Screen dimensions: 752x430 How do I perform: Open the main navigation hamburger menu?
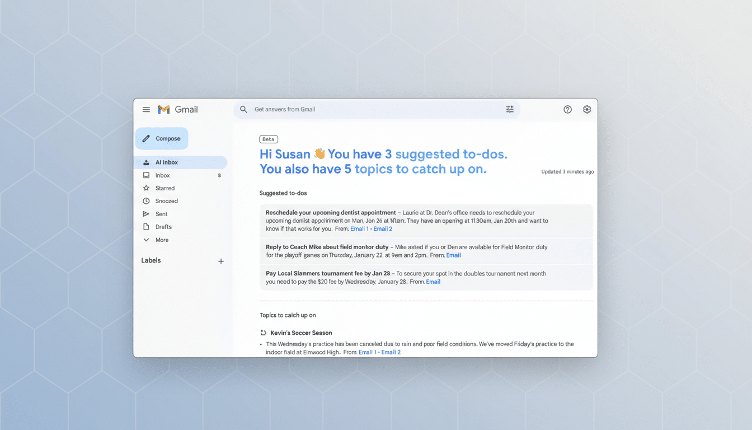(146, 109)
